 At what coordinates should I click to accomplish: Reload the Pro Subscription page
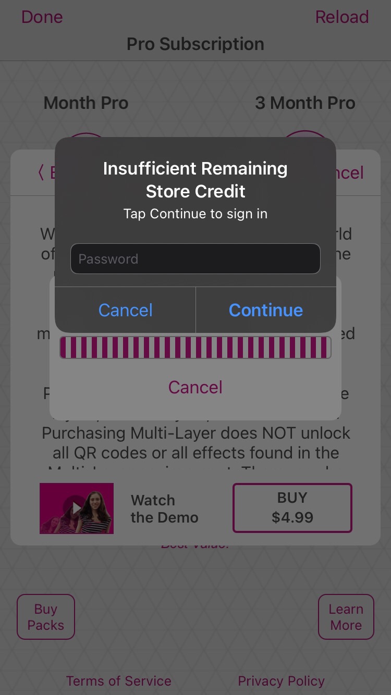point(342,17)
